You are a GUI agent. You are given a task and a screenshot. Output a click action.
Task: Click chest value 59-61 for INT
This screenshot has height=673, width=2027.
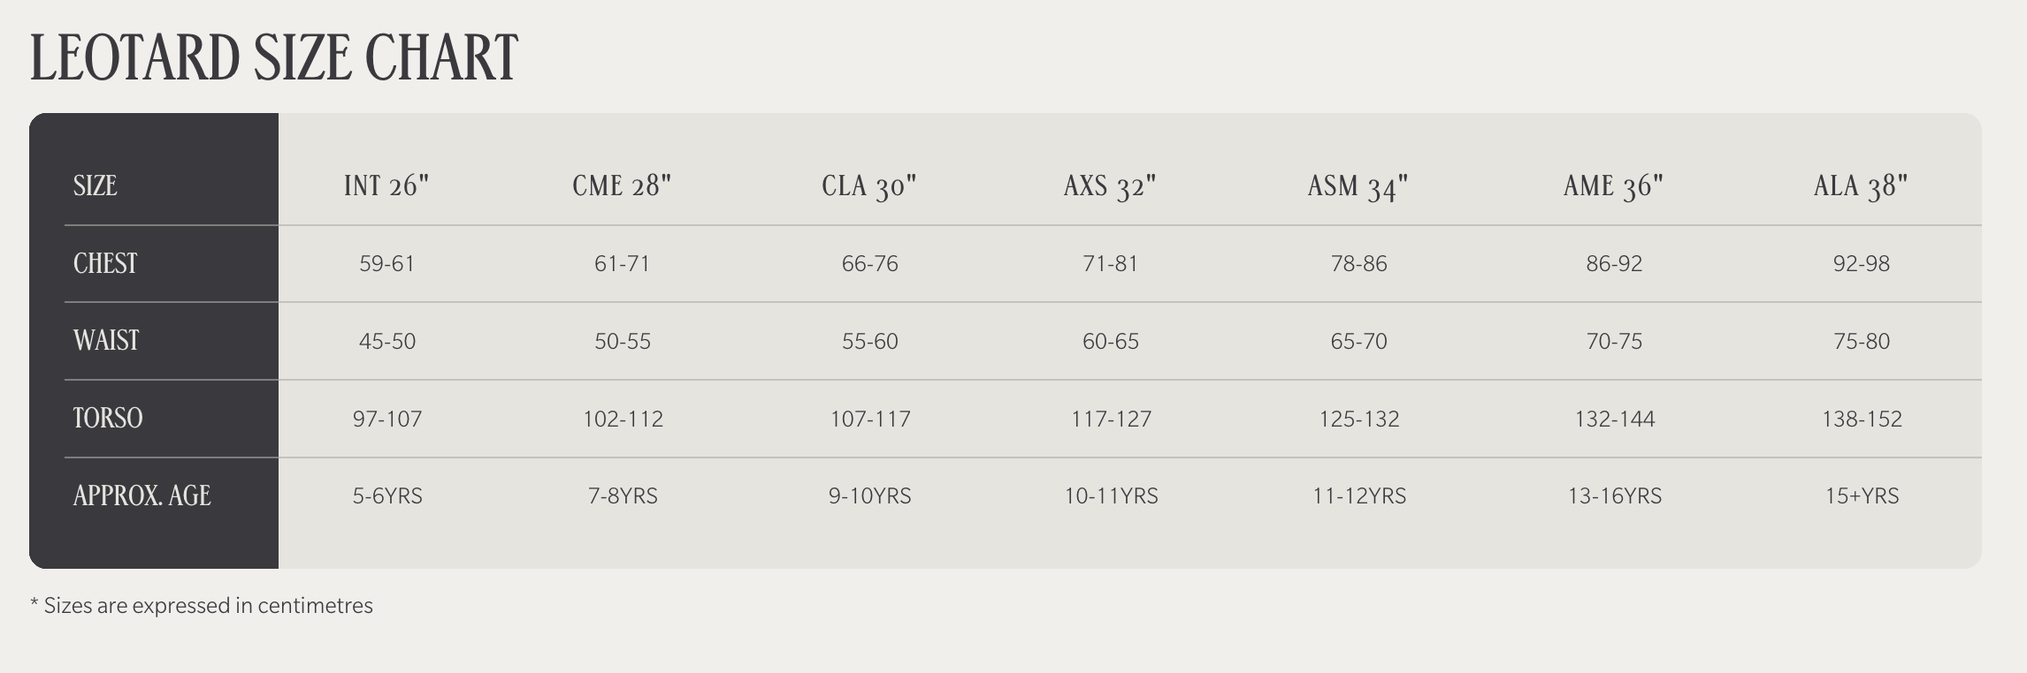(x=386, y=263)
